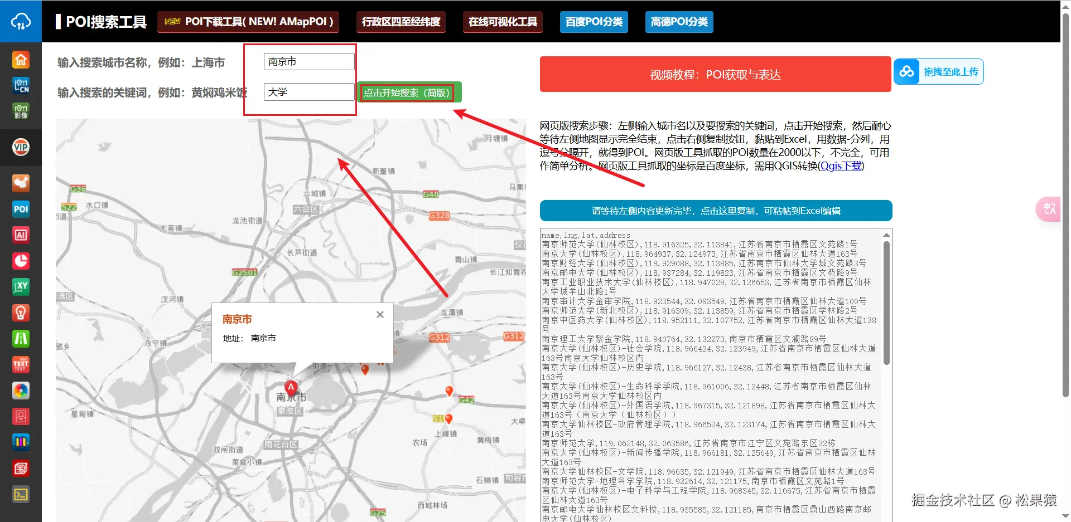Image resolution: width=1071 pixels, height=522 pixels.
Task: Open the green XY coordinate icon
Action: 21,286
